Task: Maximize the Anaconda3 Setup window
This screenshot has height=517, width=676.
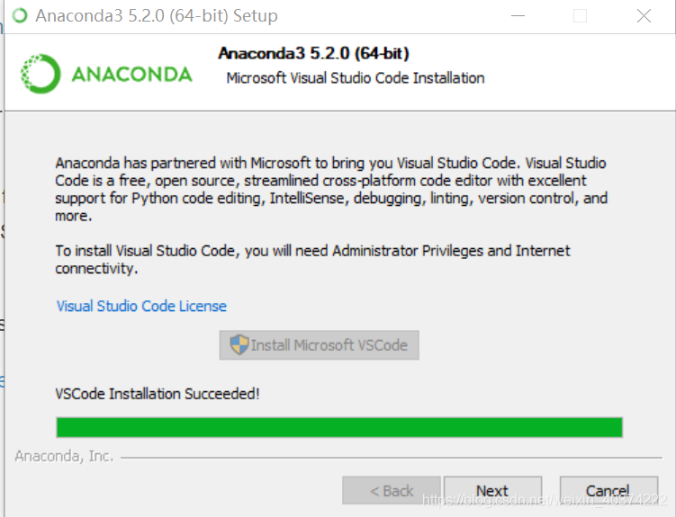Action: (580, 16)
